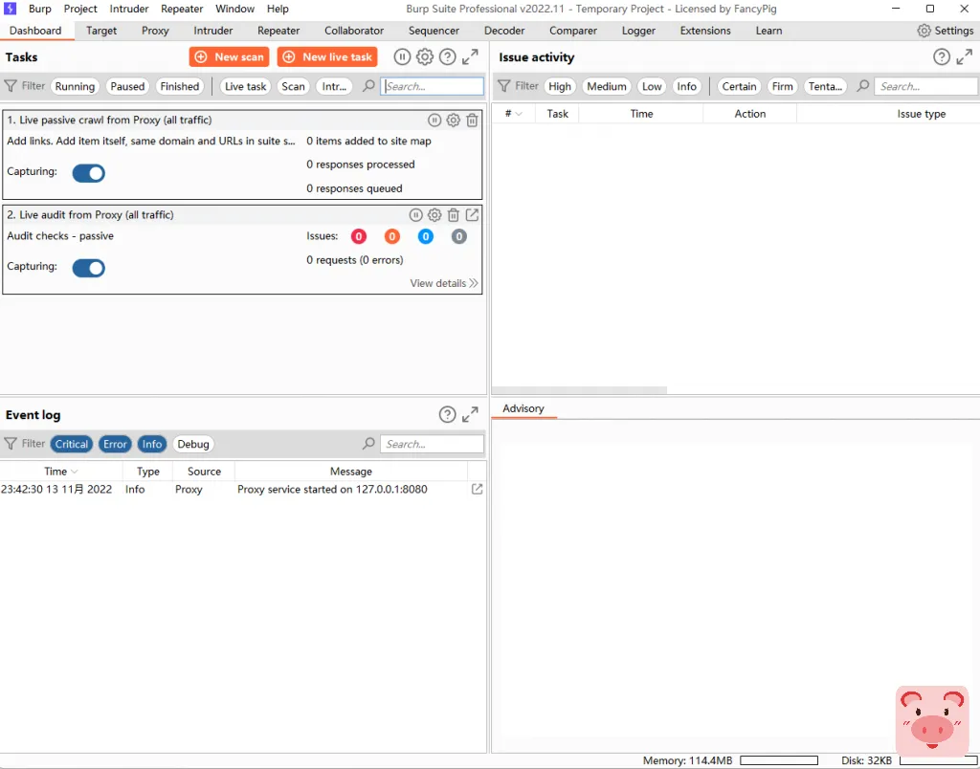This screenshot has width=980, height=769.
Task: Click Issue activity filter funnel icon
Action: tap(504, 86)
